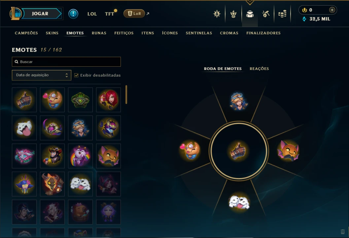Expand the top center pull-down chevron
Image resolution: width=349 pixels, height=238 pixels.
click(x=250, y=2)
